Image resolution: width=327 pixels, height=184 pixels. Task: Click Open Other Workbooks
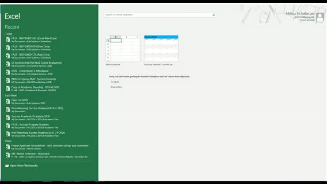[22, 165]
